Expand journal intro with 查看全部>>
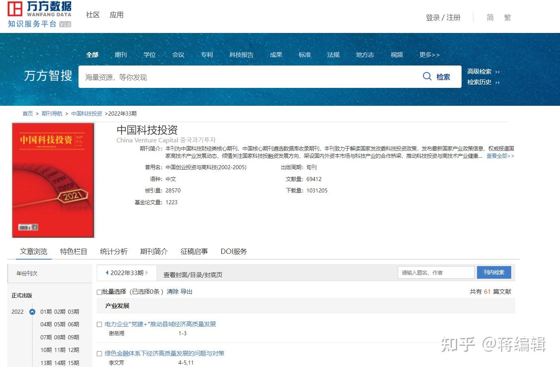This screenshot has width=560, height=367. pos(500,156)
